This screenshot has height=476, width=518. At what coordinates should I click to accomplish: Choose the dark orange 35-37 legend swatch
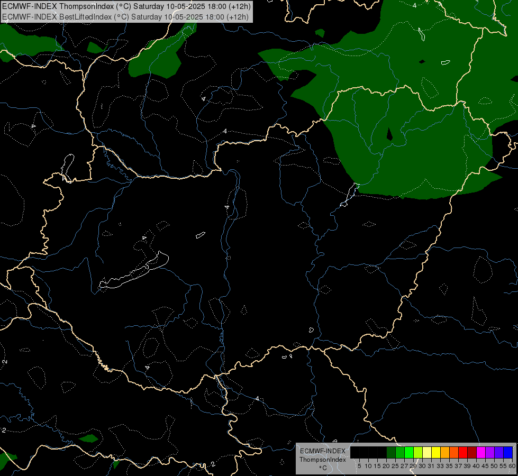454,453
